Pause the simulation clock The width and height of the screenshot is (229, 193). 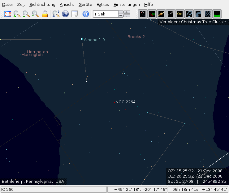86,14
